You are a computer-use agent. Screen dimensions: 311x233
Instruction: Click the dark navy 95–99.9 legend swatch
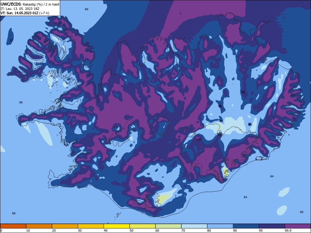click(272, 226)
